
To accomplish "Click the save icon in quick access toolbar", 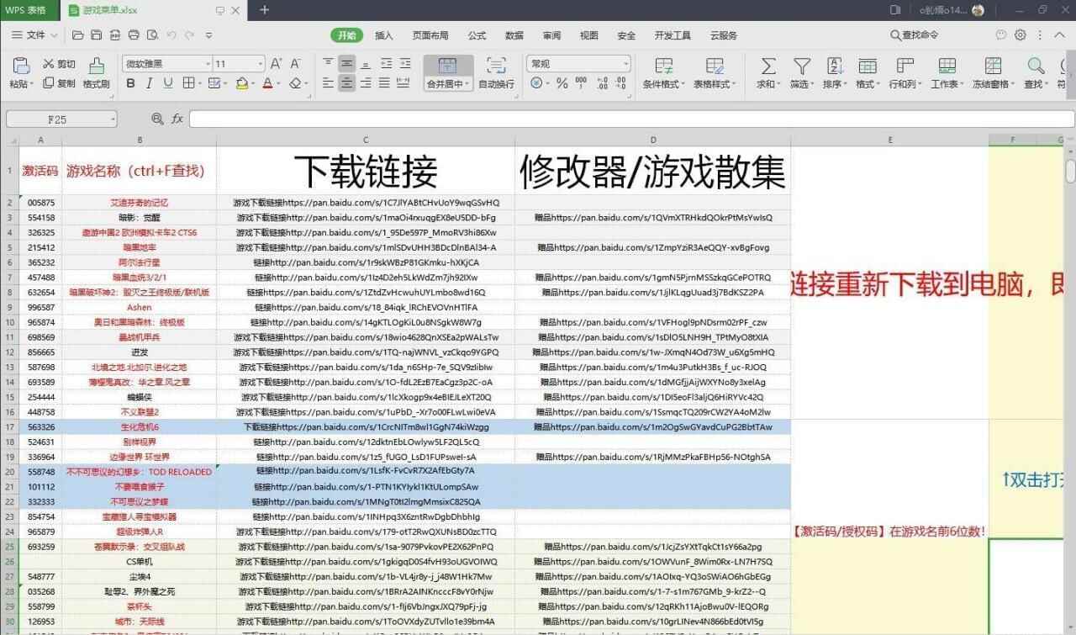I will pyautogui.click(x=97, y=35).
